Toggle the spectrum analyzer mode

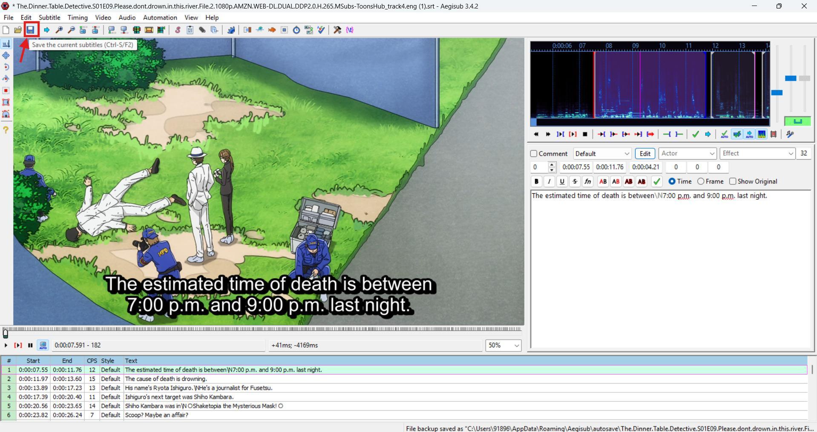pos(761,134)
